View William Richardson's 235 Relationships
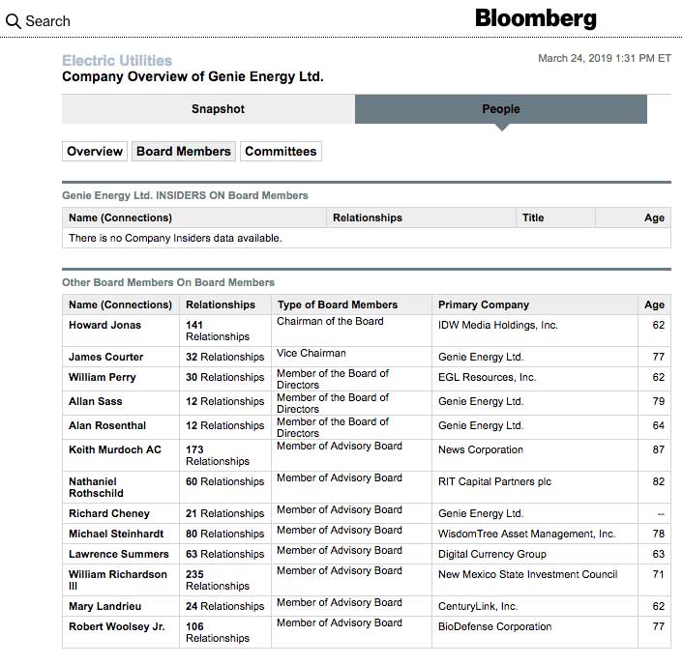This screenshot has width=683, height=665. point(218,580)
